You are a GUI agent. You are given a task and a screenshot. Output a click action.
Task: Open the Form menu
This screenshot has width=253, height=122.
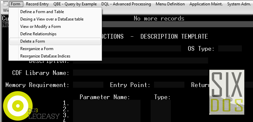pyautogui.click(x=16, y=4)
